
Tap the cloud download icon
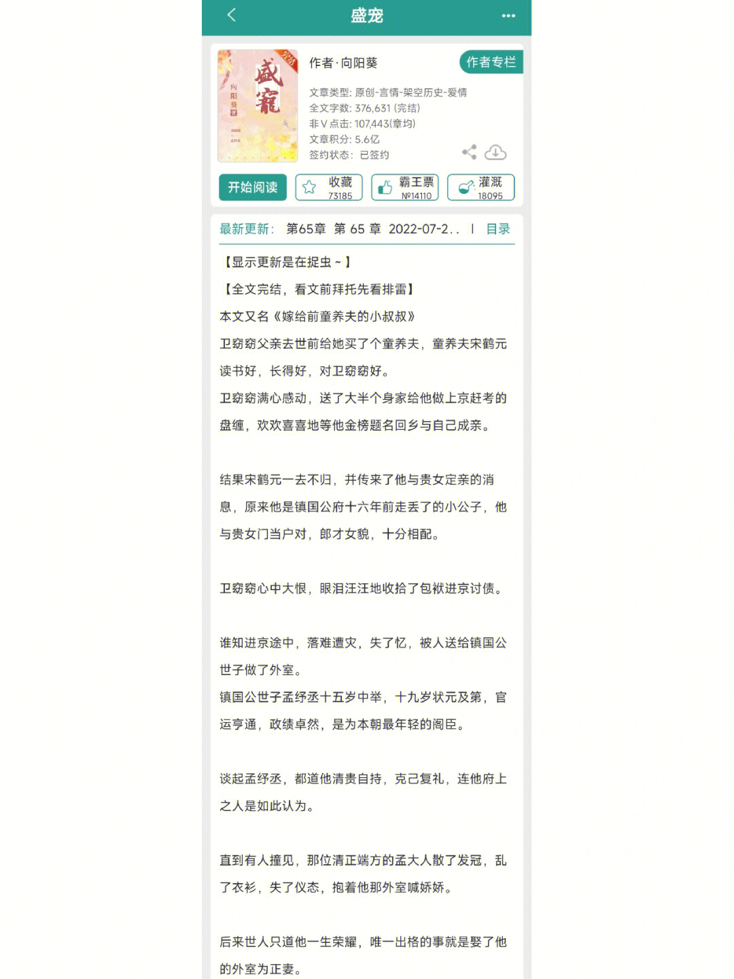pos(495,152)
